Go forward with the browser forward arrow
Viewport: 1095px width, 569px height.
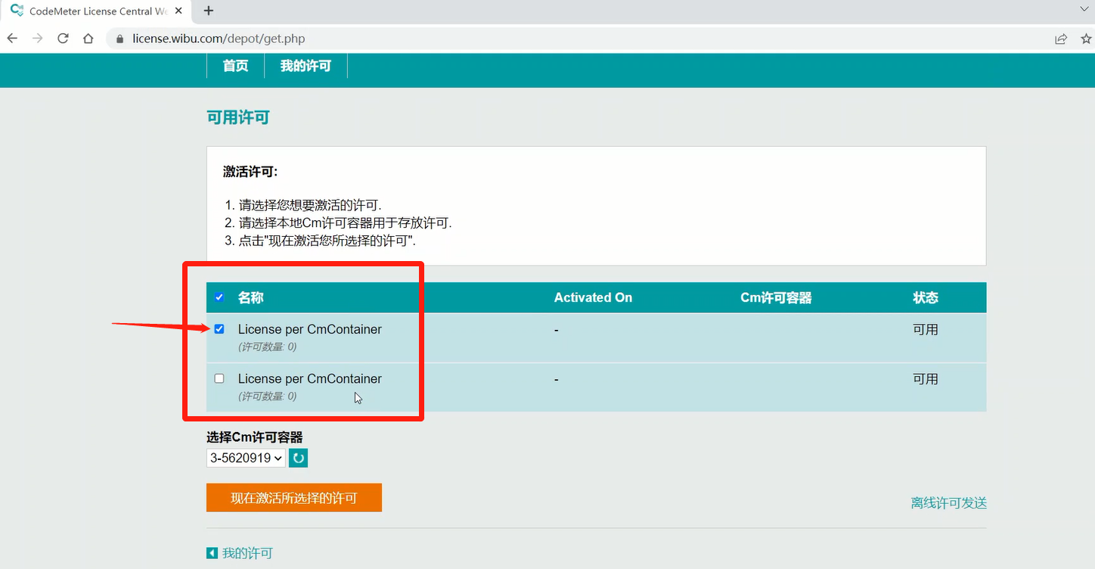click(38, 39)
